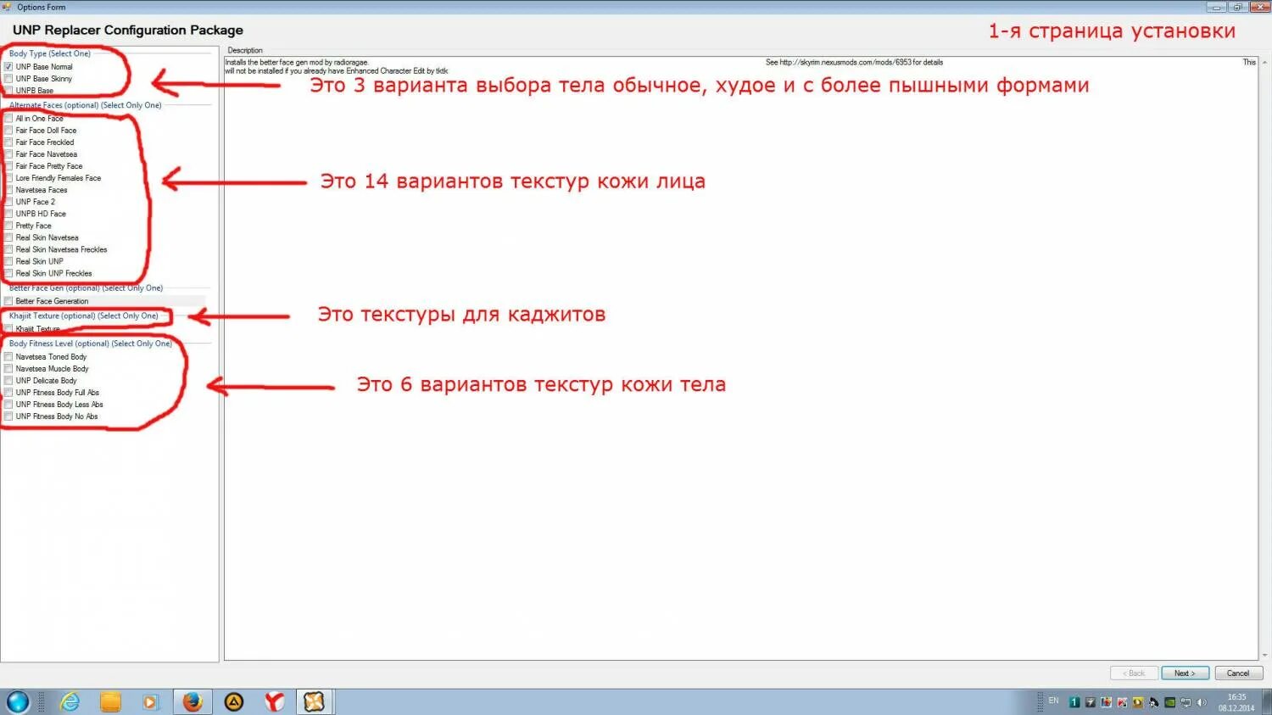Tick the Navetsea Faces checkbox
Viewport: 1272px width, 715px height.
(8, 190)
